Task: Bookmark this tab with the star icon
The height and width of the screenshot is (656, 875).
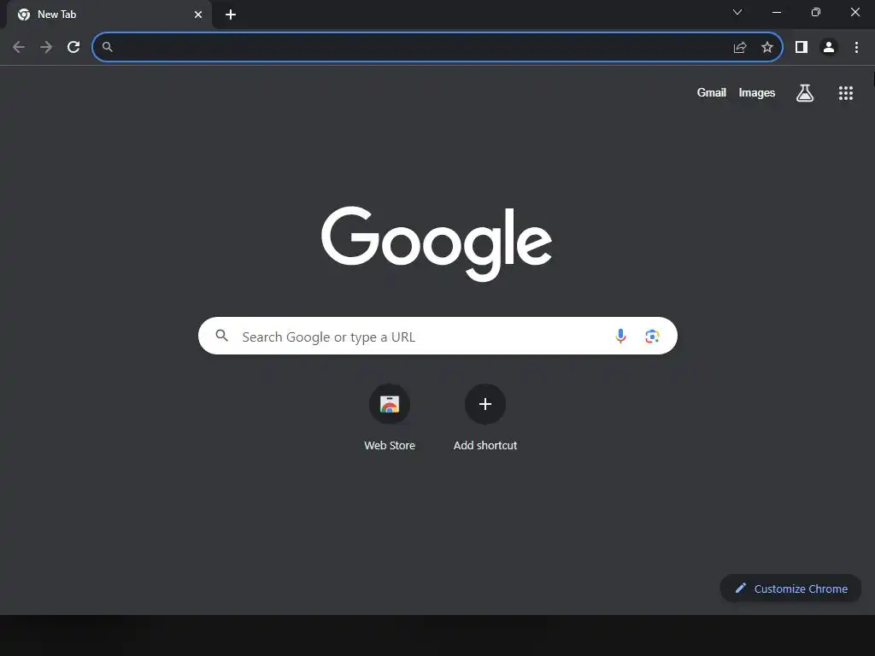Action: point(767,47)
